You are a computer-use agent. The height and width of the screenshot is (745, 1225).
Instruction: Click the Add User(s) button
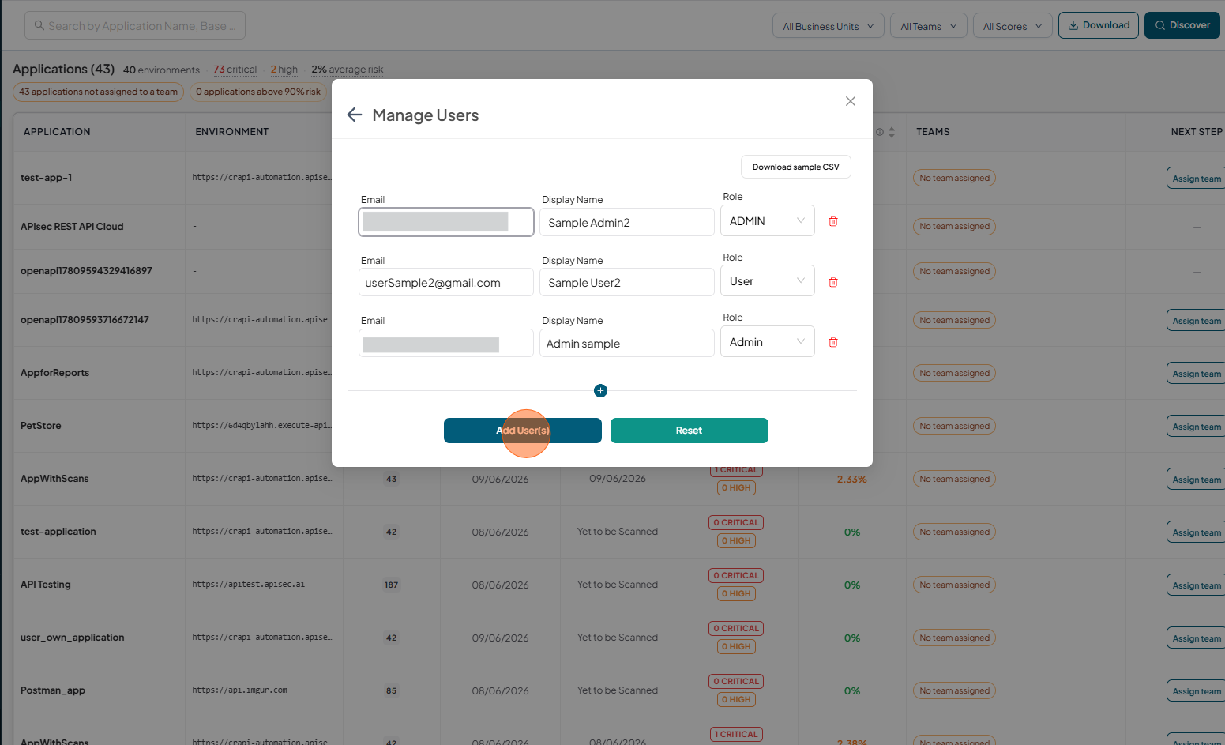click(x=523, y=431)
